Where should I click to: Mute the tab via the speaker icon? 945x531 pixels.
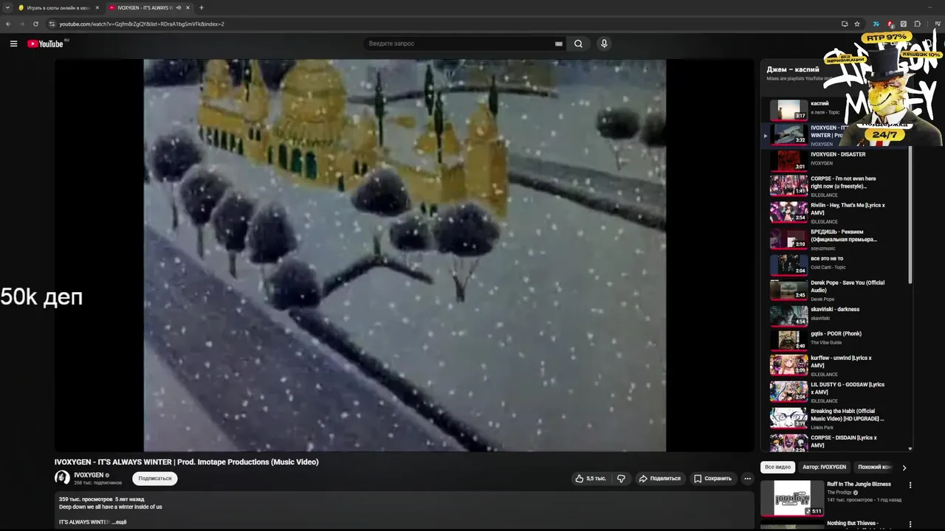pos(178,7)
